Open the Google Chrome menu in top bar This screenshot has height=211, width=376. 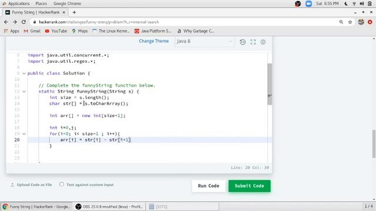coord(67,4)
